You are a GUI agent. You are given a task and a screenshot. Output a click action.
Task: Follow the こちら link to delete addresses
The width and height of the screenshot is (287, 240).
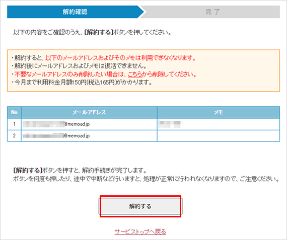pos(135,74)
